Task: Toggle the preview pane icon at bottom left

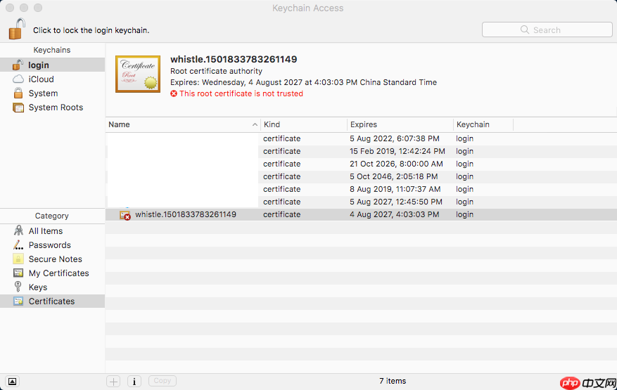Action: pyautogui.click(x=12, y=382)
